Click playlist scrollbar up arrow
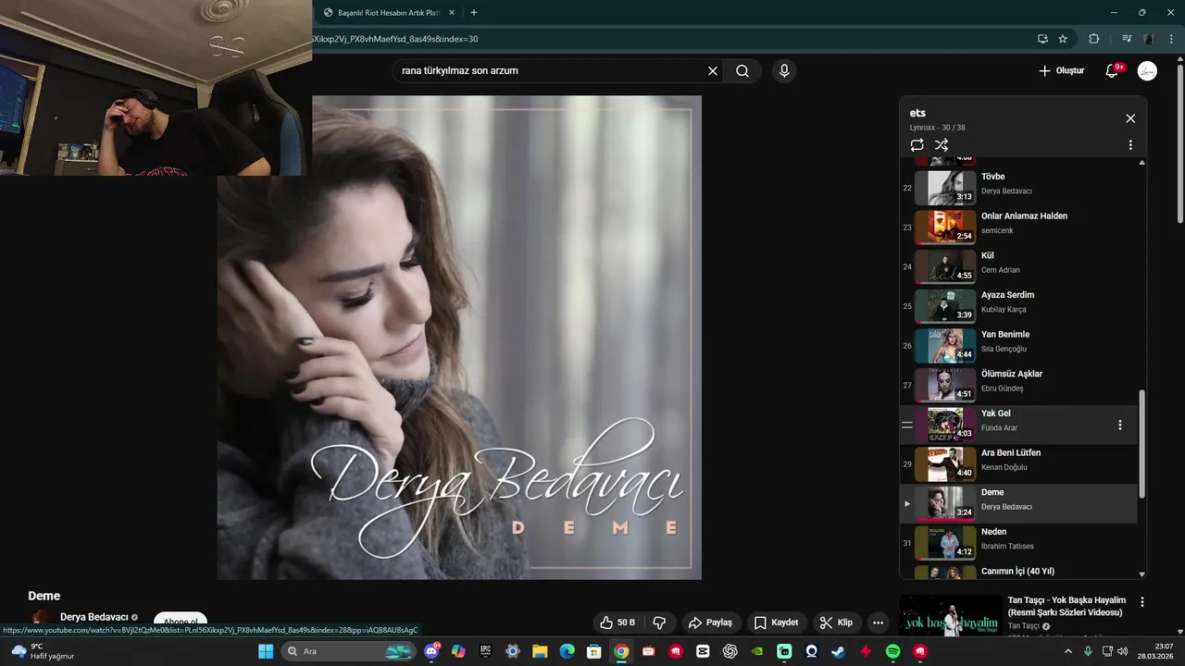 pyautogui.click(x=1141, y=163)
